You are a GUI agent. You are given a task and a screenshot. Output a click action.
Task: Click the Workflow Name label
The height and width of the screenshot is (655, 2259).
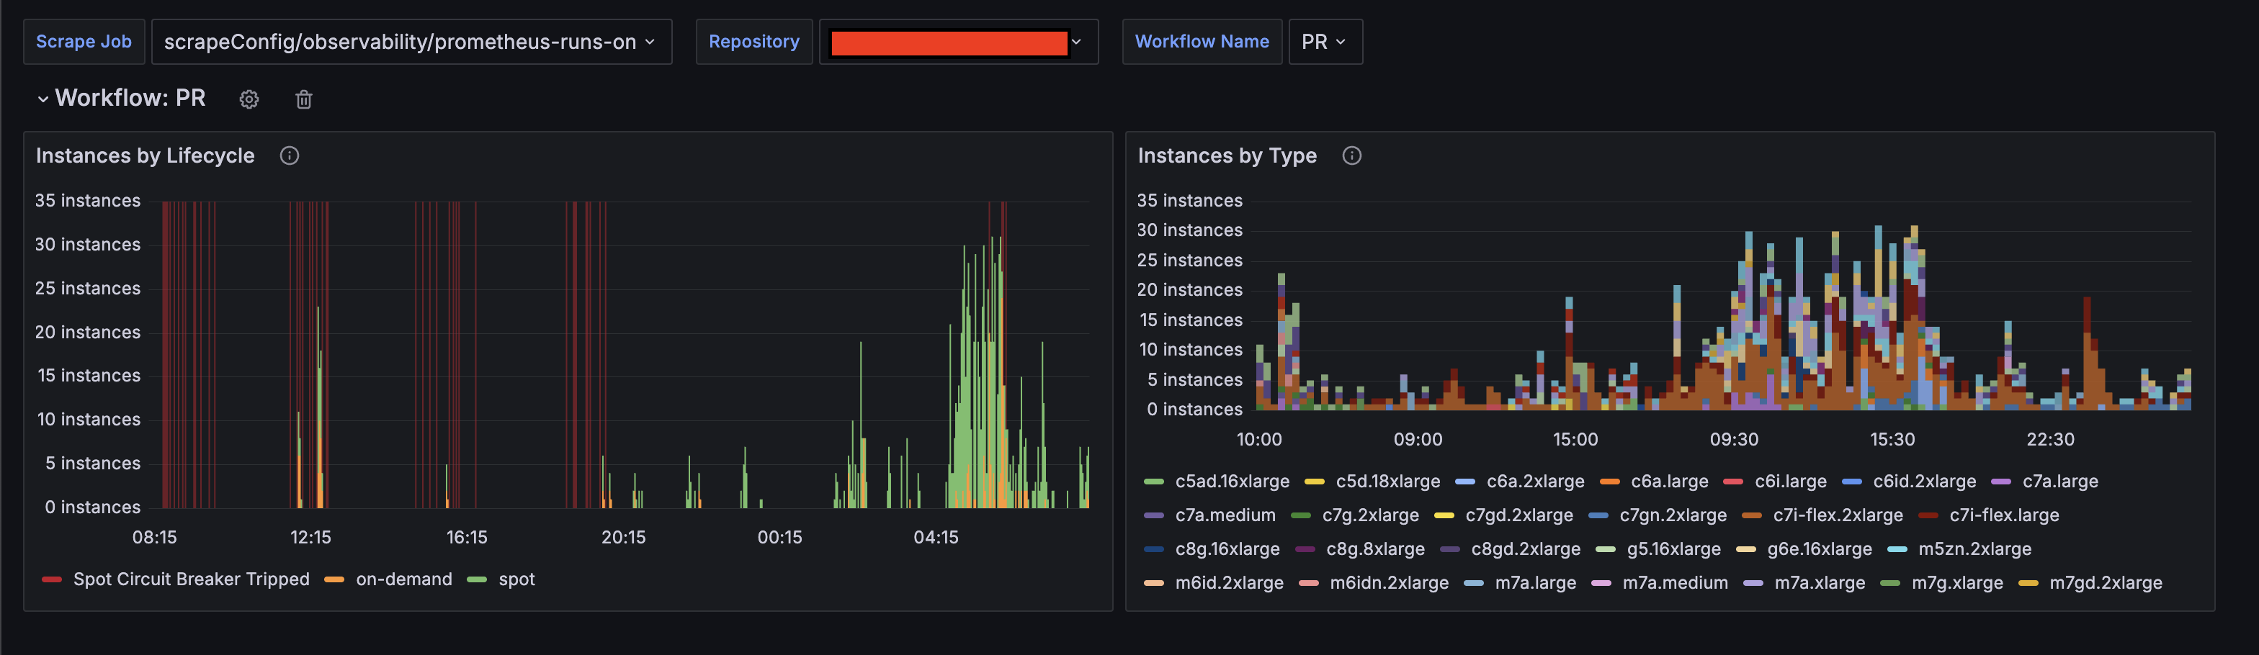(1202, 42)
